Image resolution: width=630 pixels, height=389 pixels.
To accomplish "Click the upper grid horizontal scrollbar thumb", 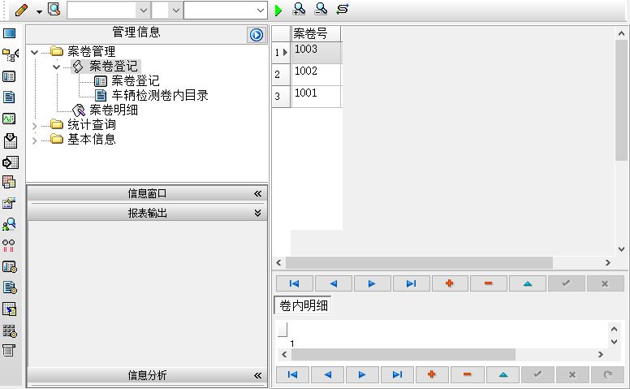I will click(419, 263).
